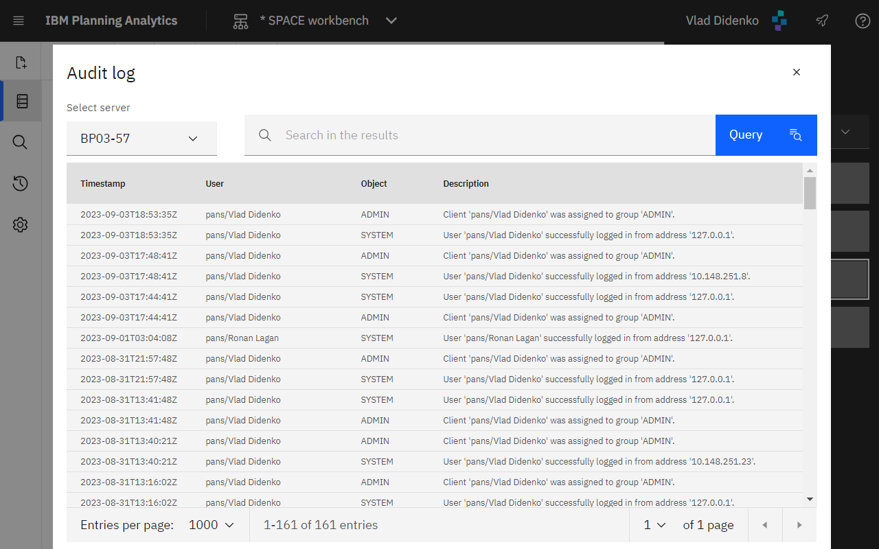Expand the SPACE workbench title chevron
The height and width of the screenshot is (549, 879).
[391, 21]
